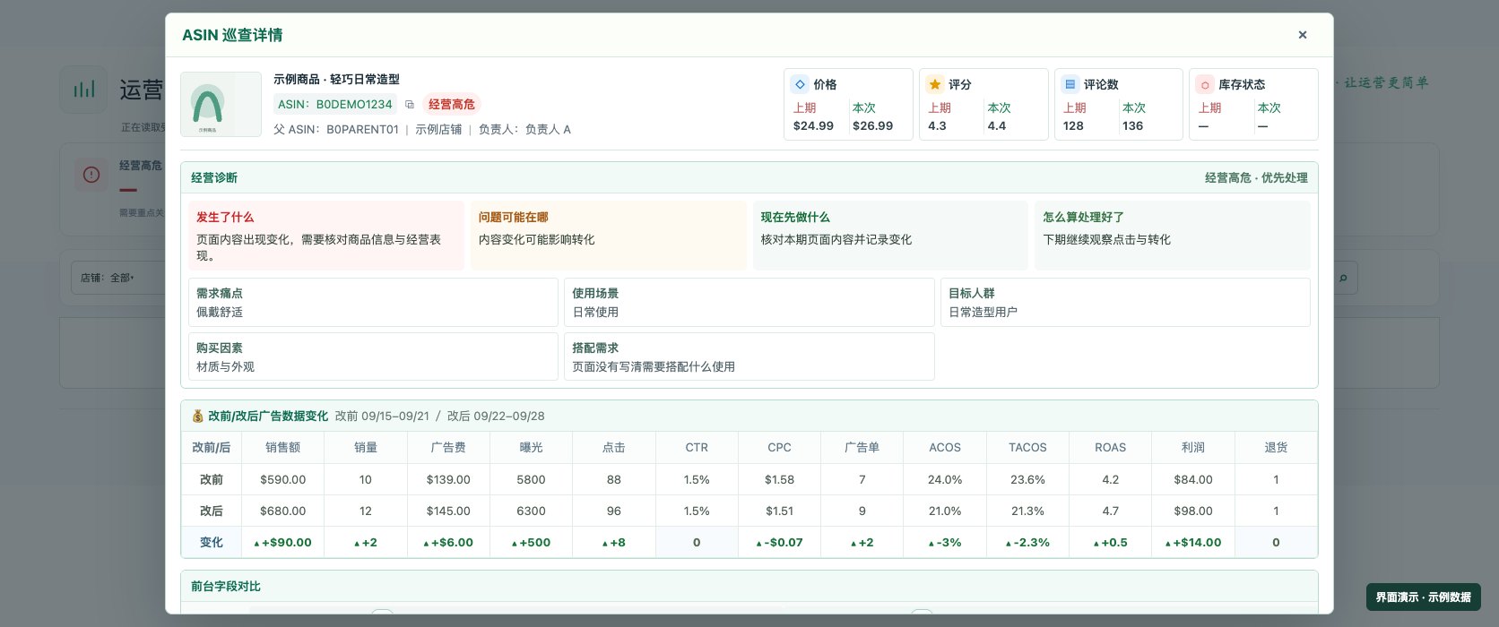The image size is (1499, 627).
Task: Click the $139.00 ad spend cell
Action: [448, 479]
